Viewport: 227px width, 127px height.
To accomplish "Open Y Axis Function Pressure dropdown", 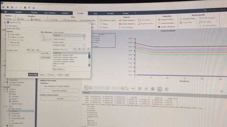I will point(69,35).
